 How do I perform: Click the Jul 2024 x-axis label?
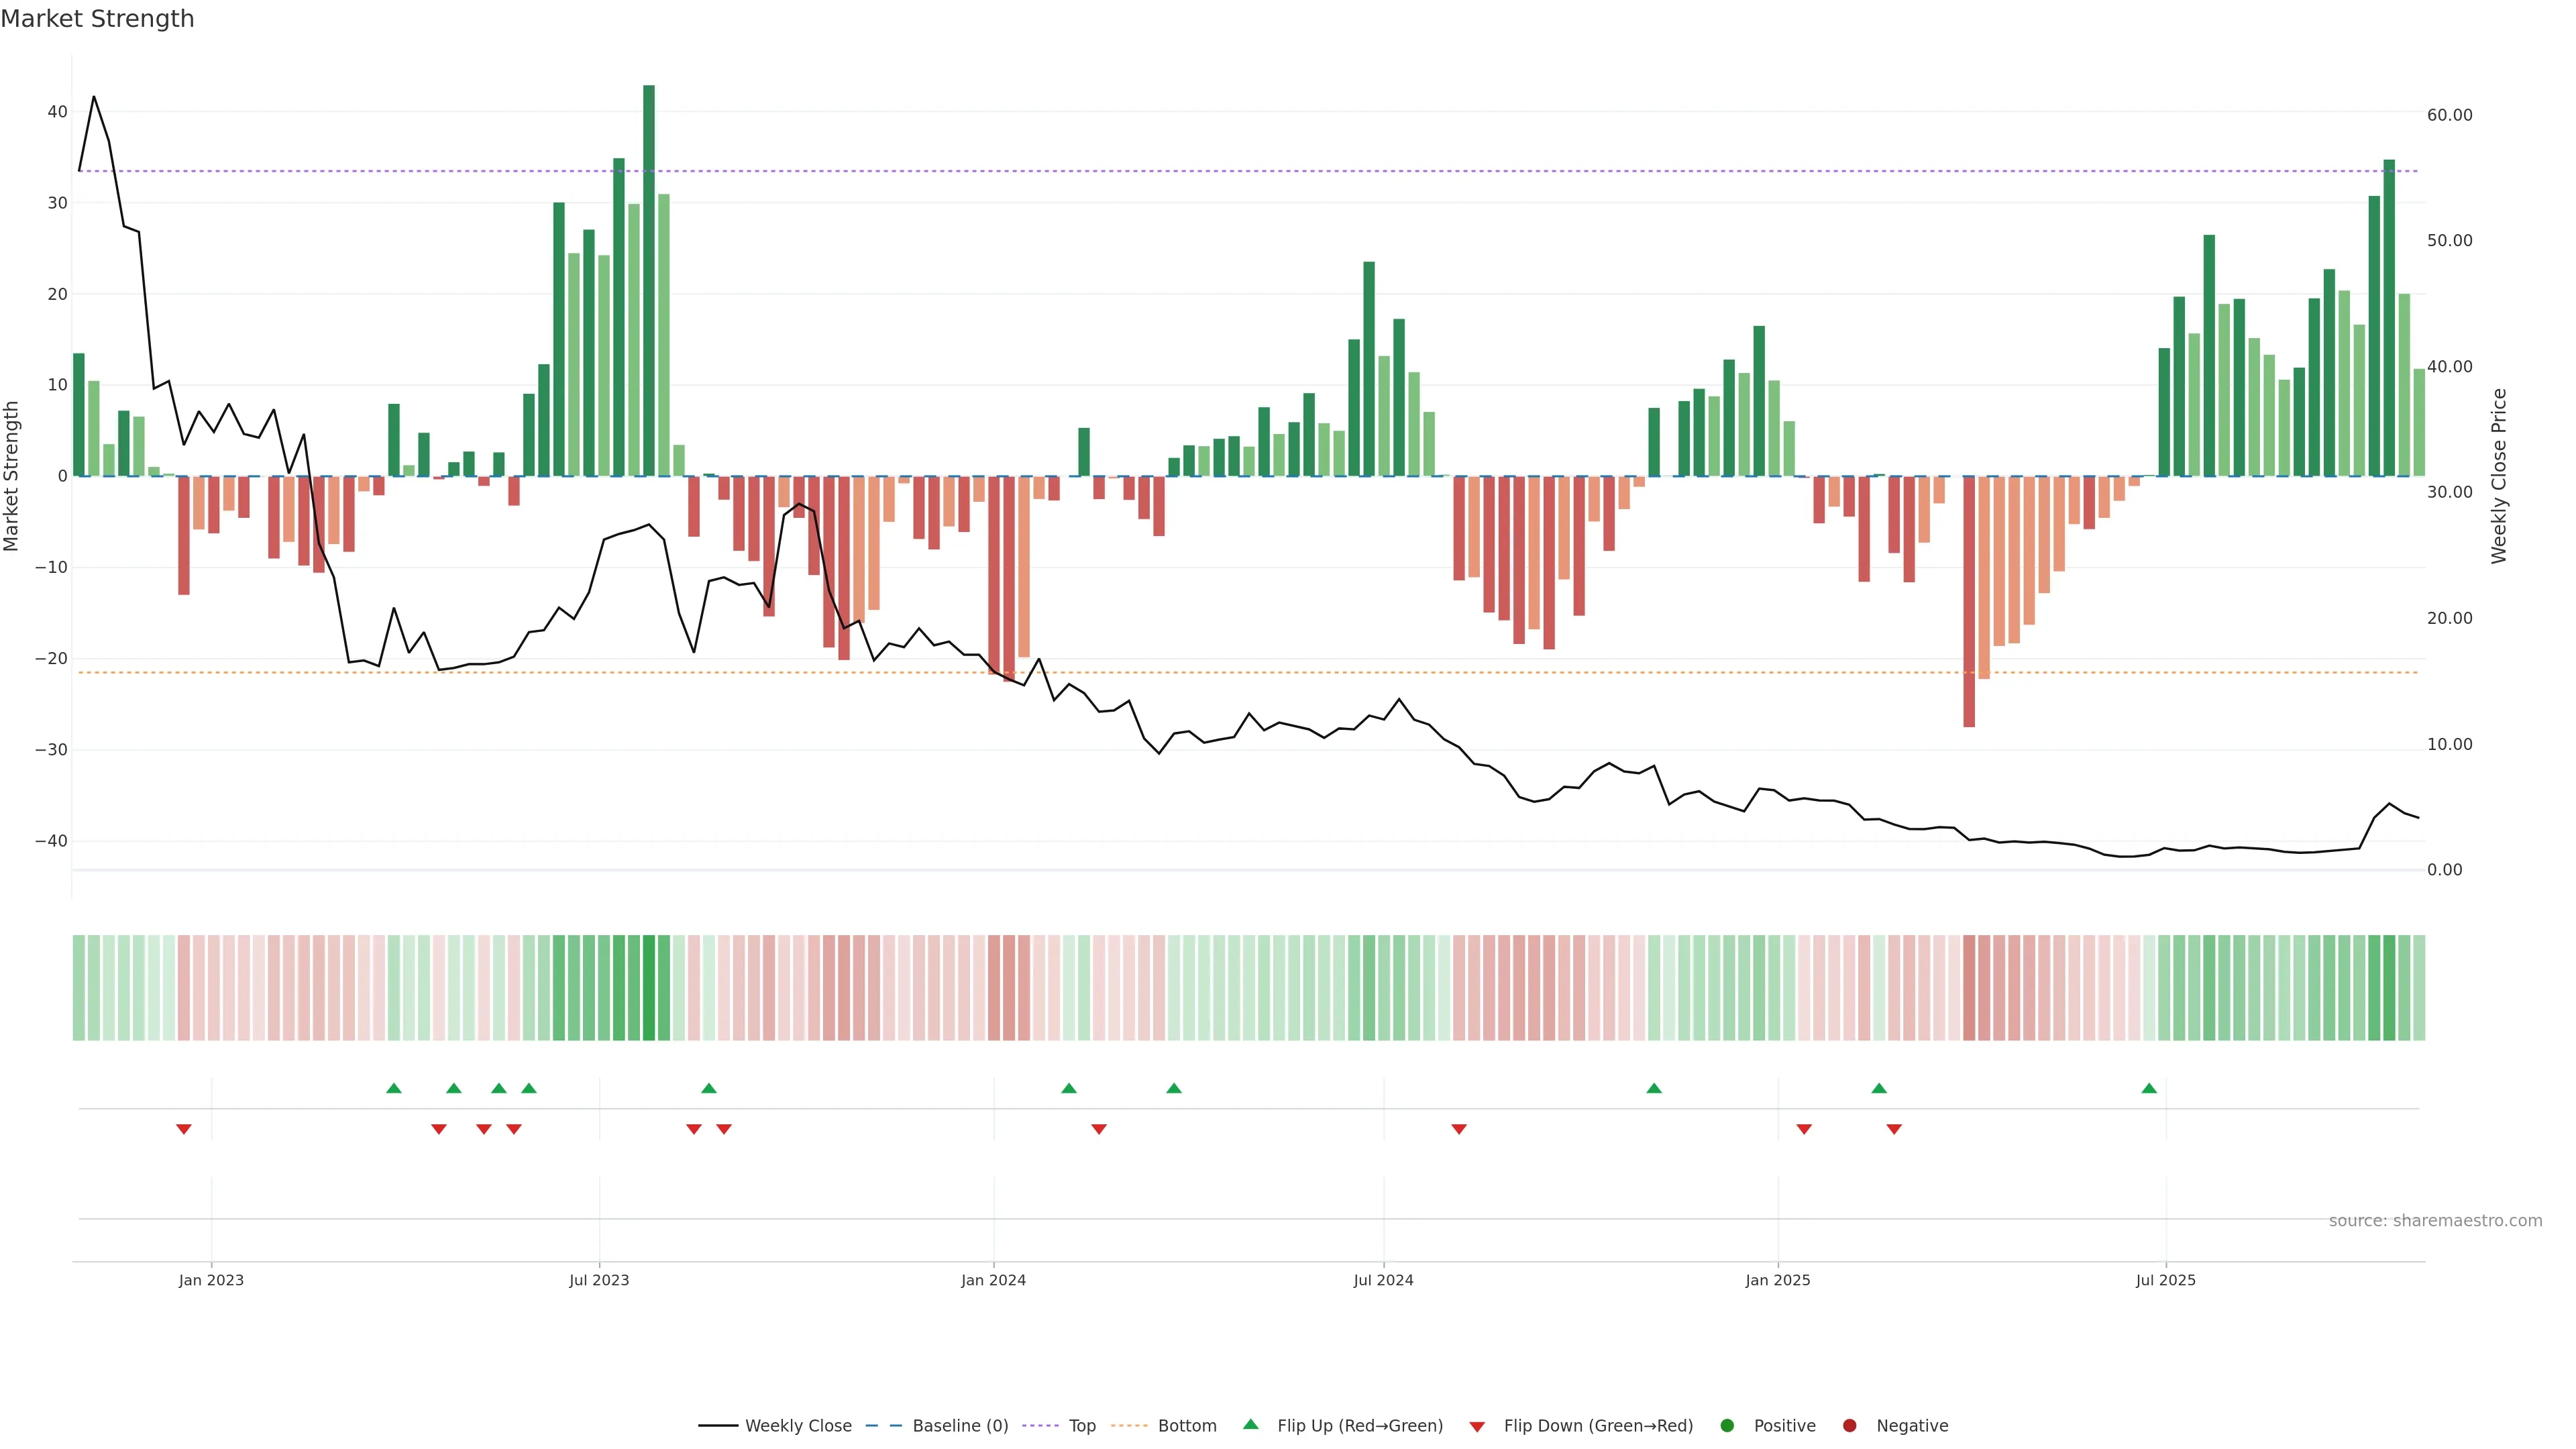click(1383, 1280)
